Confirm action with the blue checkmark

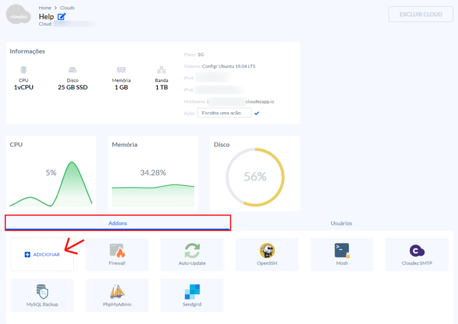coord(257,114)
